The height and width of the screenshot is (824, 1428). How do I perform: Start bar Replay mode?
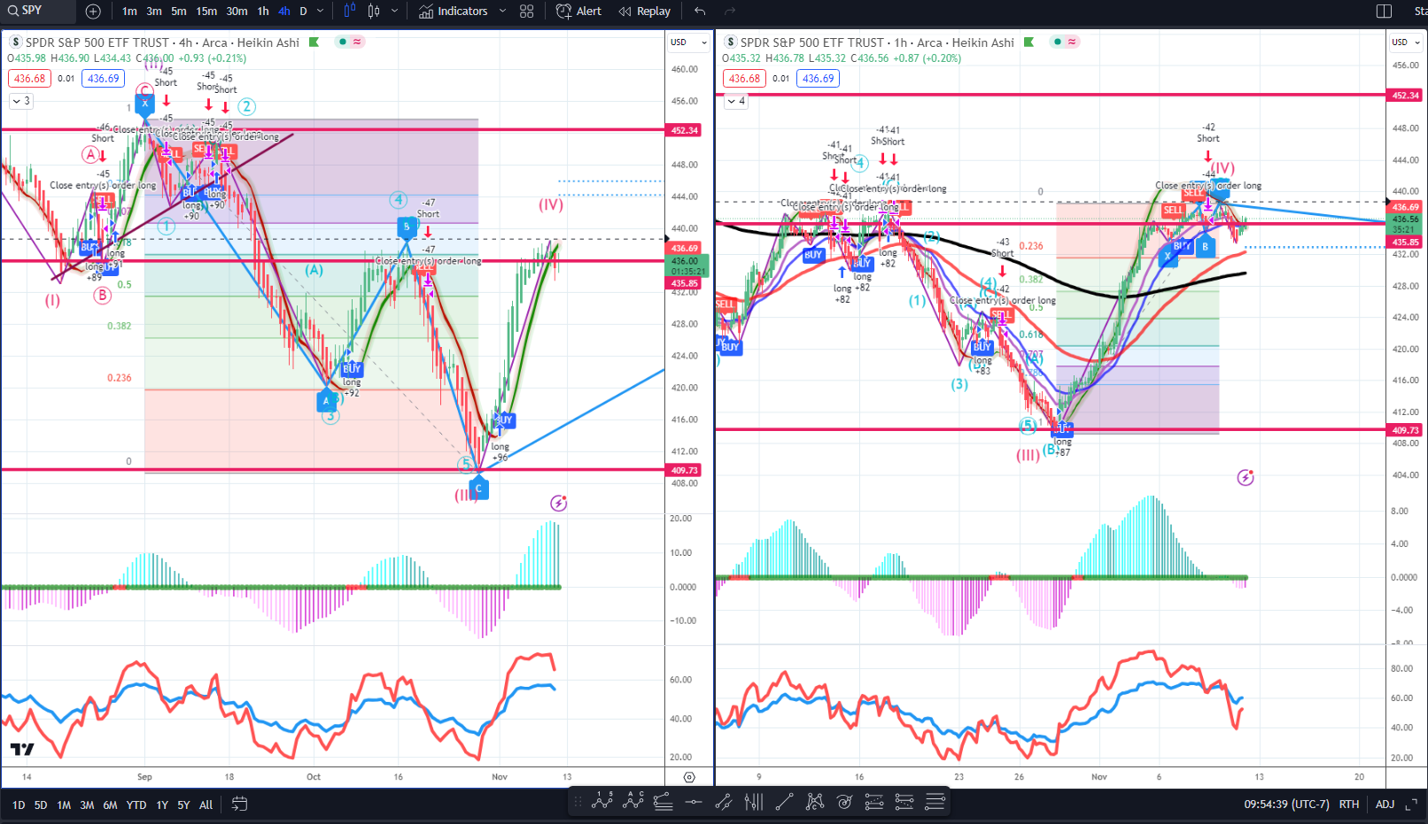point(645,12)
